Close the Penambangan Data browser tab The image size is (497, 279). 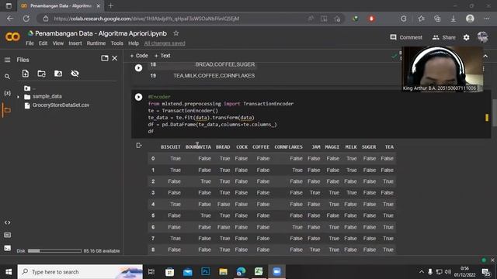point(99,6)
